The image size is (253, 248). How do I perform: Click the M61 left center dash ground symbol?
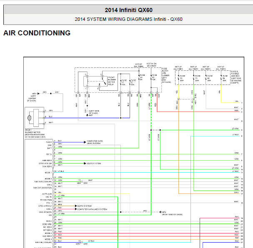pyautogui.click(x=38, y=94)
